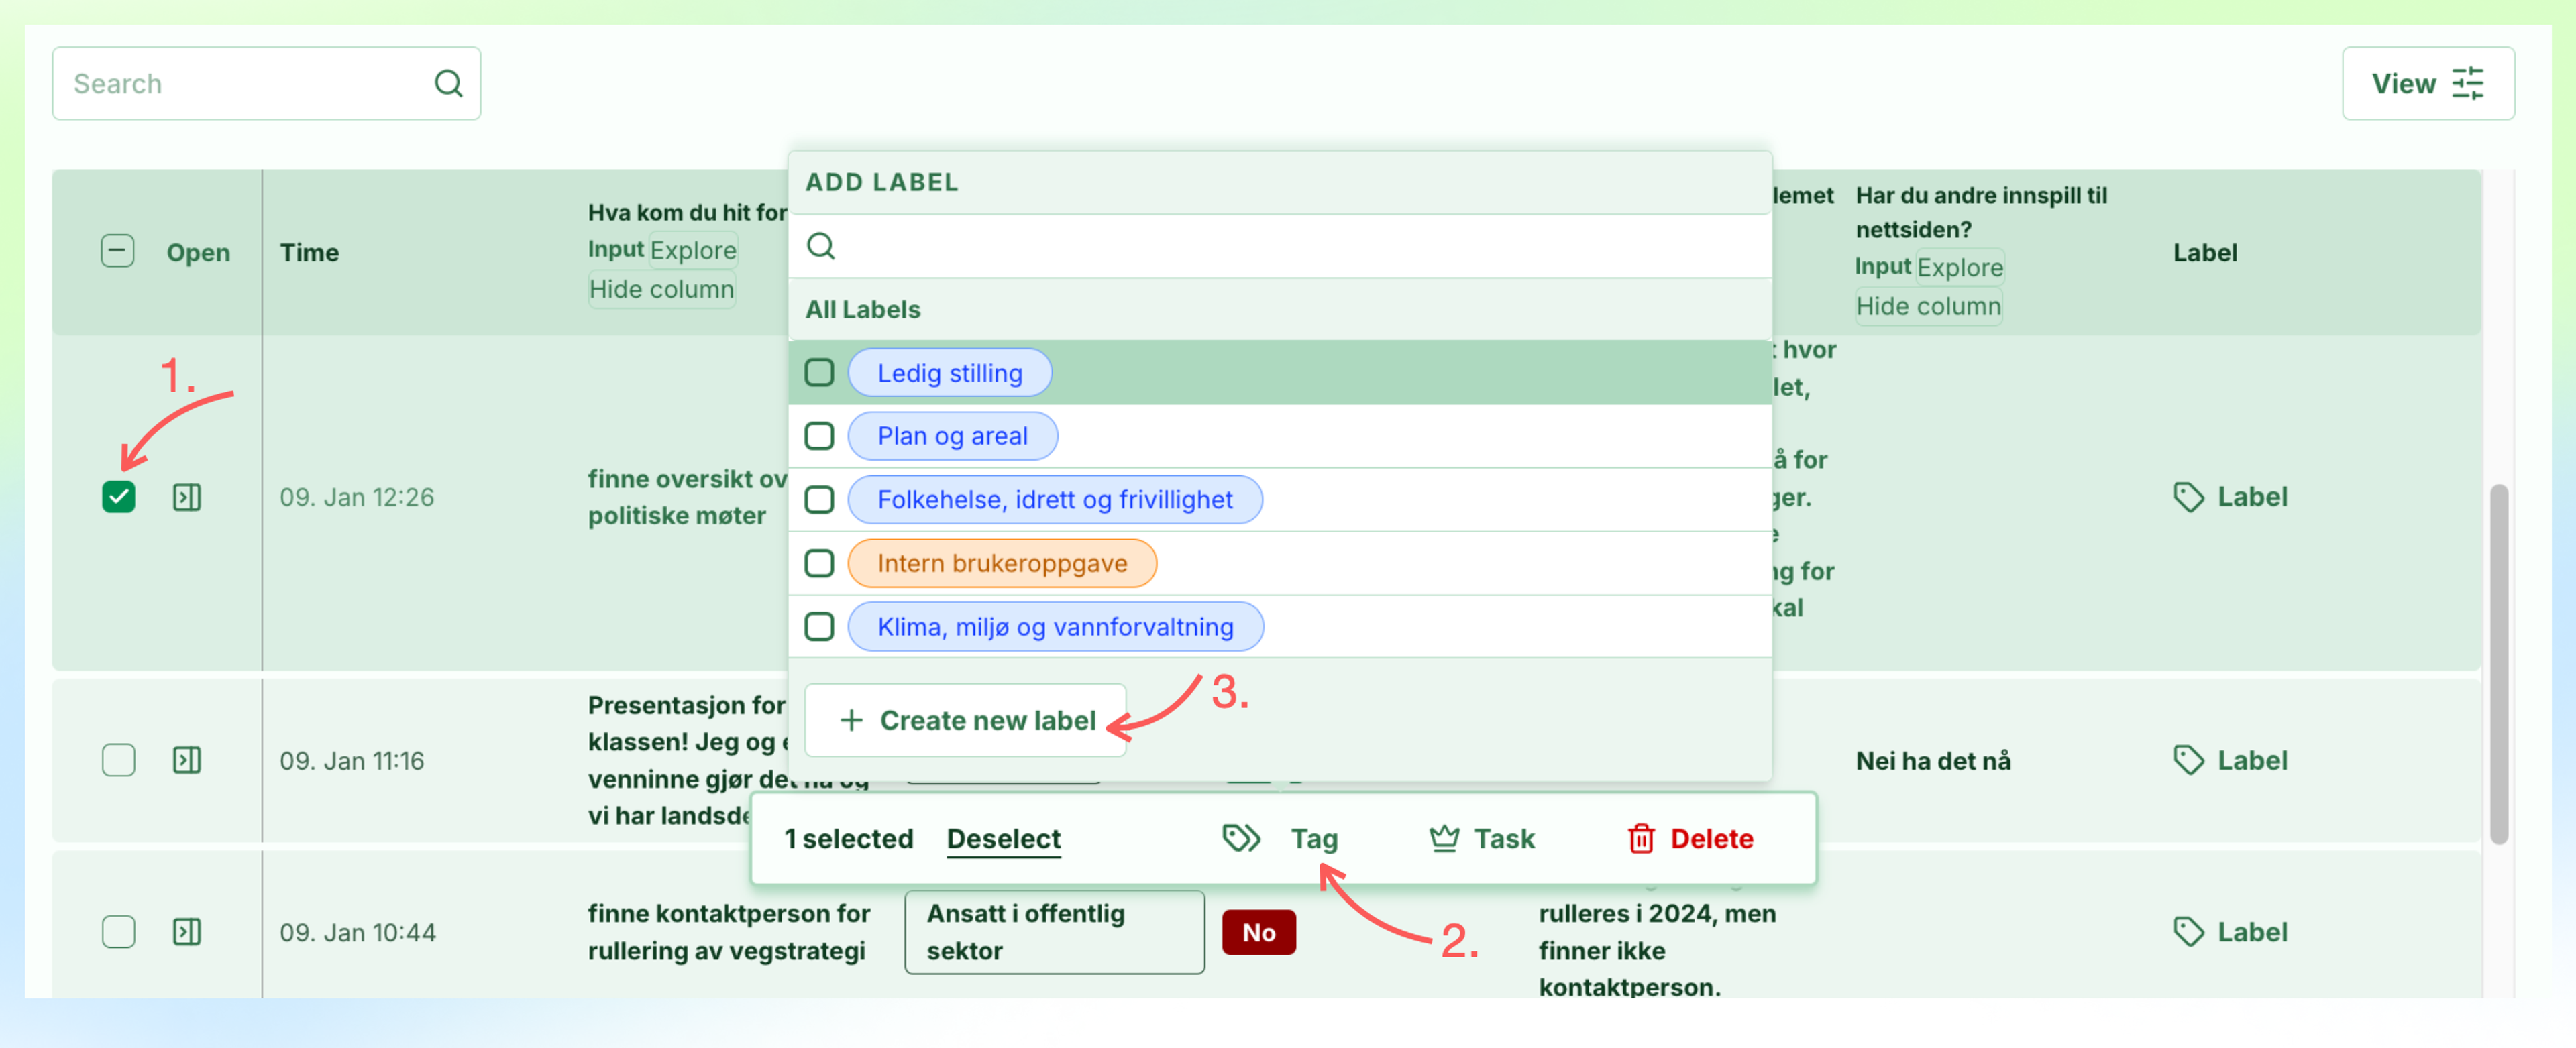Viewport: 2576px width, 1048px height.
Task: Click the Delete trash icon
Action: click(1641, 838)
